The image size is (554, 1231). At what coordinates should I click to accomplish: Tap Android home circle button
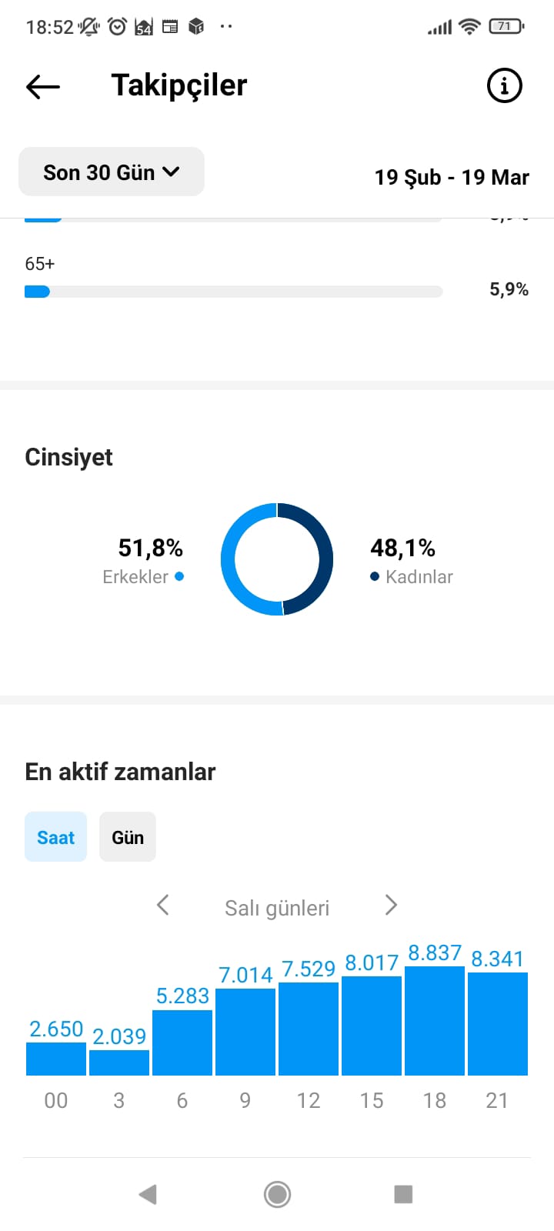tap(277, 1194)
